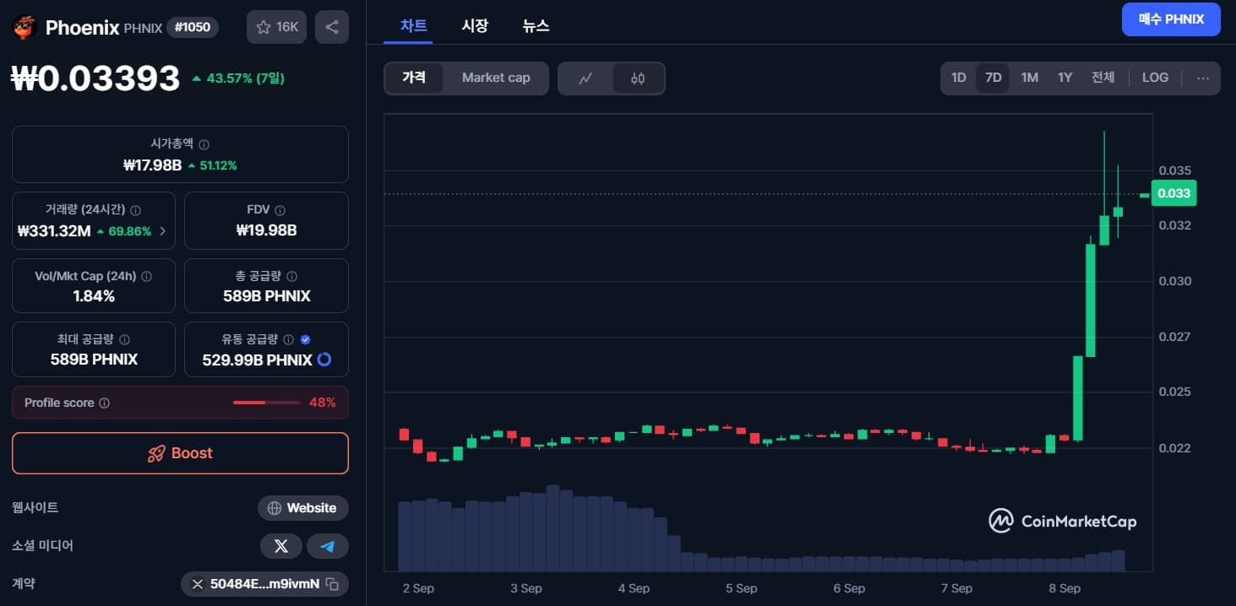The image size is (1236, 606).
Task: Click the 1.84% Vol/Mkt Cap value
Action: (94, 296)
